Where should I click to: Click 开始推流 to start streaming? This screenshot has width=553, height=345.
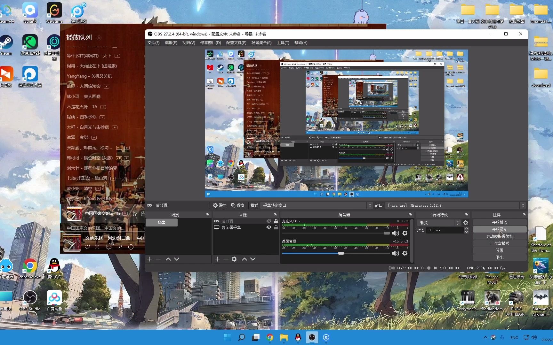[x=500, y=222]
